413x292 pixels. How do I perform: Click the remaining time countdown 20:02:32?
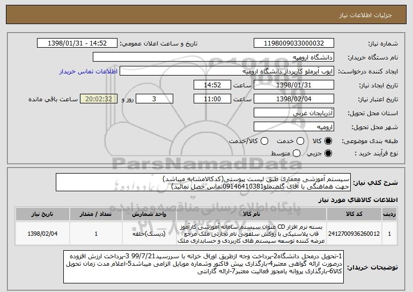(x=99, y=99)
